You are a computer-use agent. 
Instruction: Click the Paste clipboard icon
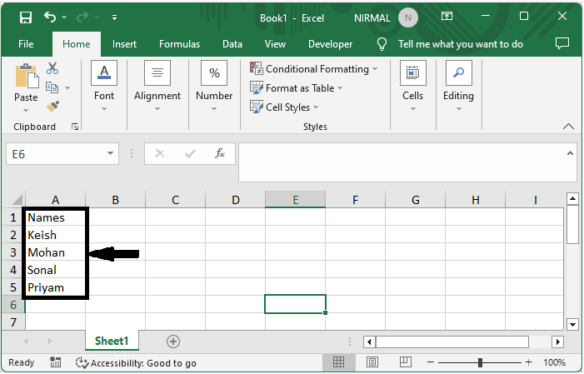tap(27, 76)
